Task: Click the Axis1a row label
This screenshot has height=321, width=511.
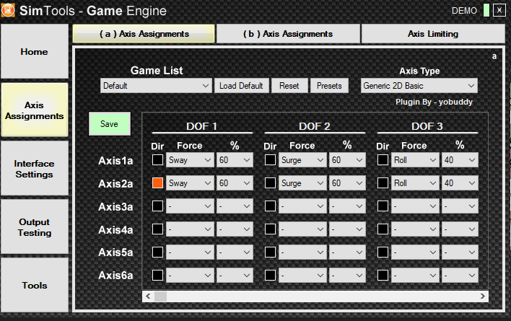Action: [x=115, y=160]
